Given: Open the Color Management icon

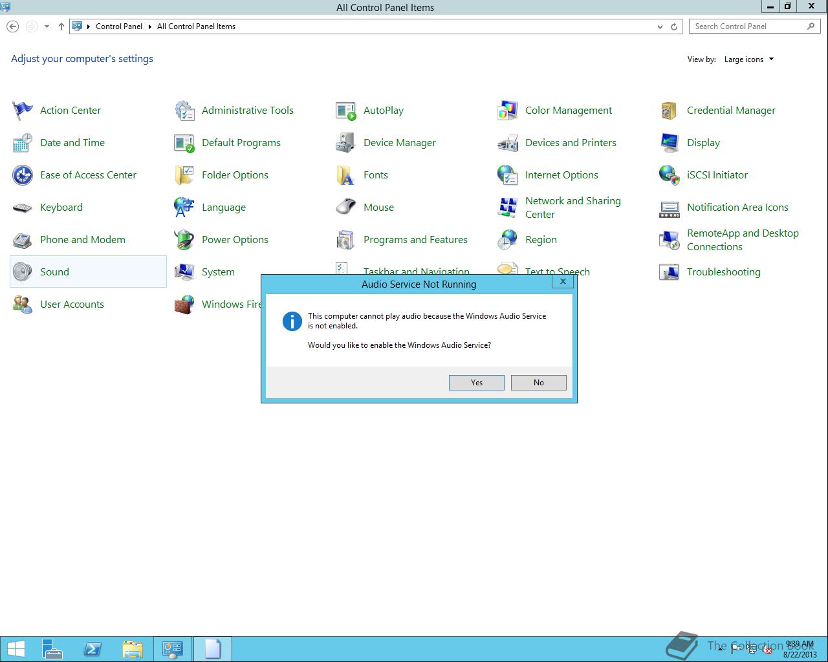Looking at the screenshot, I should pyautogui.click(x=508, y=111).
